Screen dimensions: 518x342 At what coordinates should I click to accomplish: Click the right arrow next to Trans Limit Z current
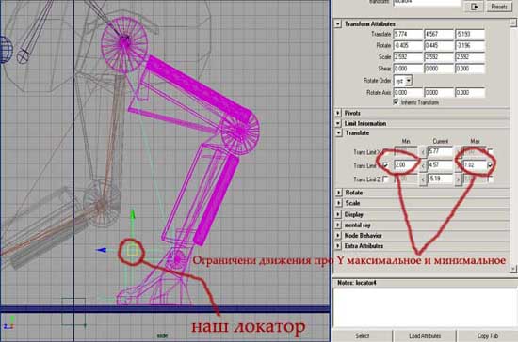pyautogui.click(x=458, y=179)
